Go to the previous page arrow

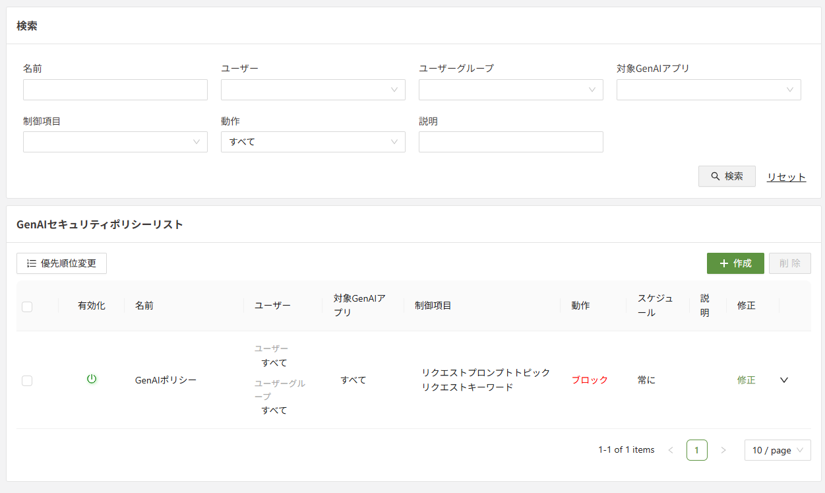671,450
